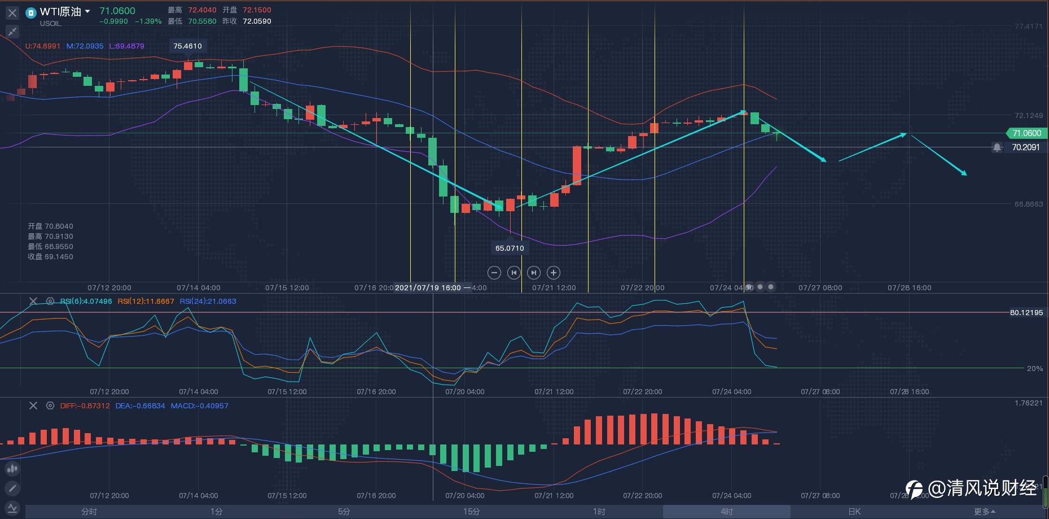
Task: Click the price alert bell icon
Action: (997, 147)
